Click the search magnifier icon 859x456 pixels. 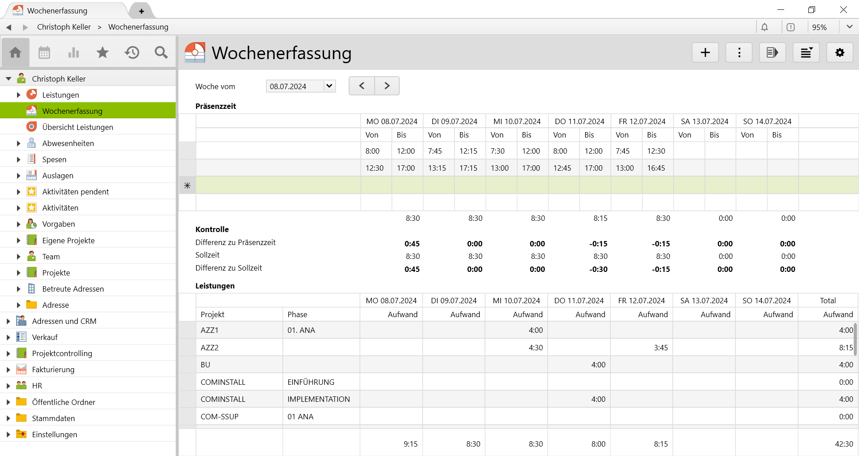pos(161,53)
